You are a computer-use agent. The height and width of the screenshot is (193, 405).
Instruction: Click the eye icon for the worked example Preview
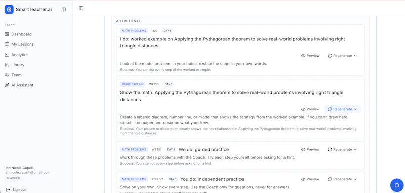point(303,56)
